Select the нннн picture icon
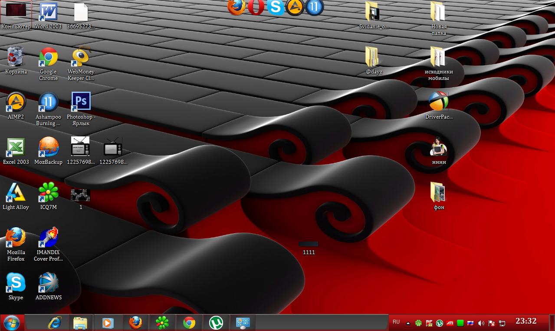Screen dimensions: 555x331 tap(439, 151)
